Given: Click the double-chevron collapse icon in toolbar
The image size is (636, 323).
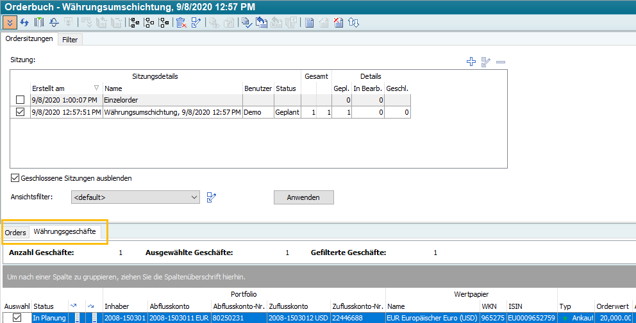Looking at the screenshot, I should pyautogui.click(x=10, y=22).
